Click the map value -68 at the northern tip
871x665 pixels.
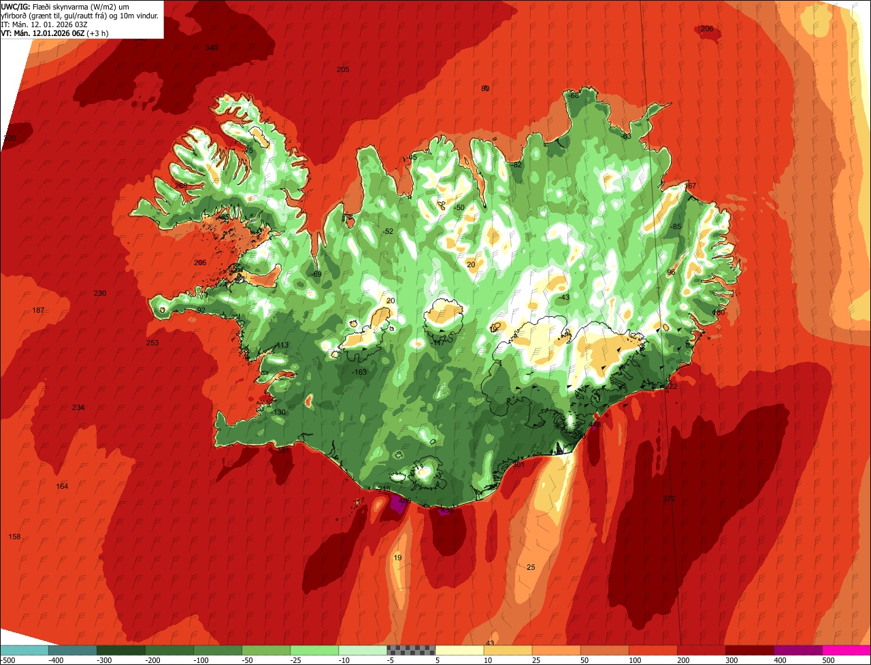pos(574,95)
